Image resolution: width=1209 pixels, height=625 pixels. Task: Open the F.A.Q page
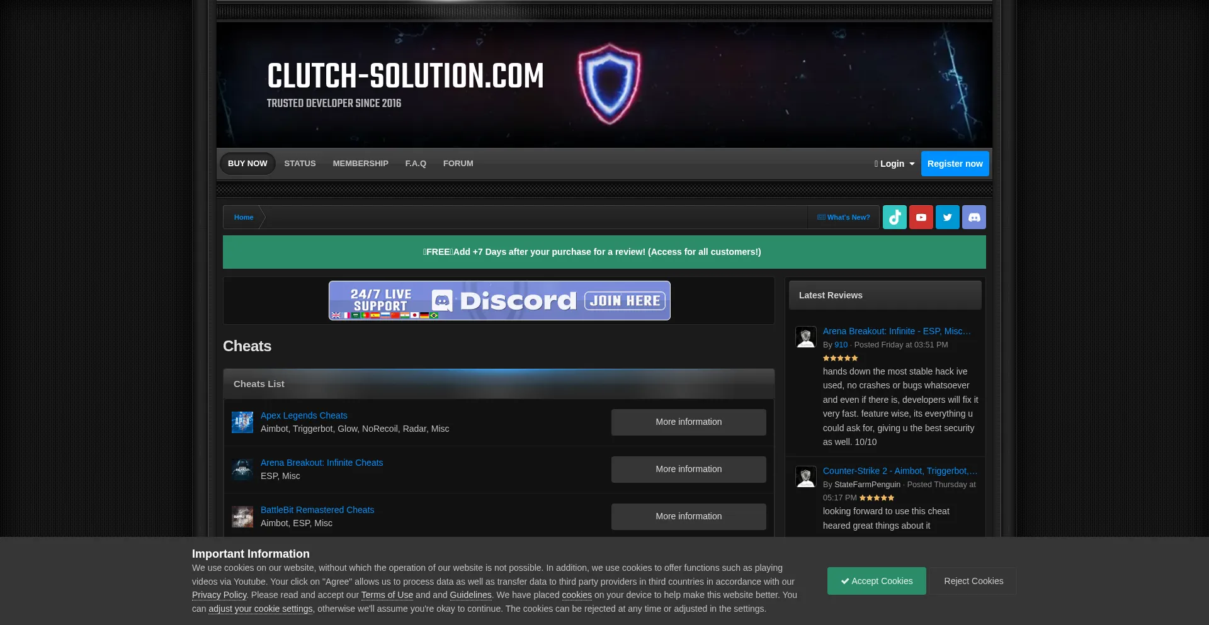[416, 164]
